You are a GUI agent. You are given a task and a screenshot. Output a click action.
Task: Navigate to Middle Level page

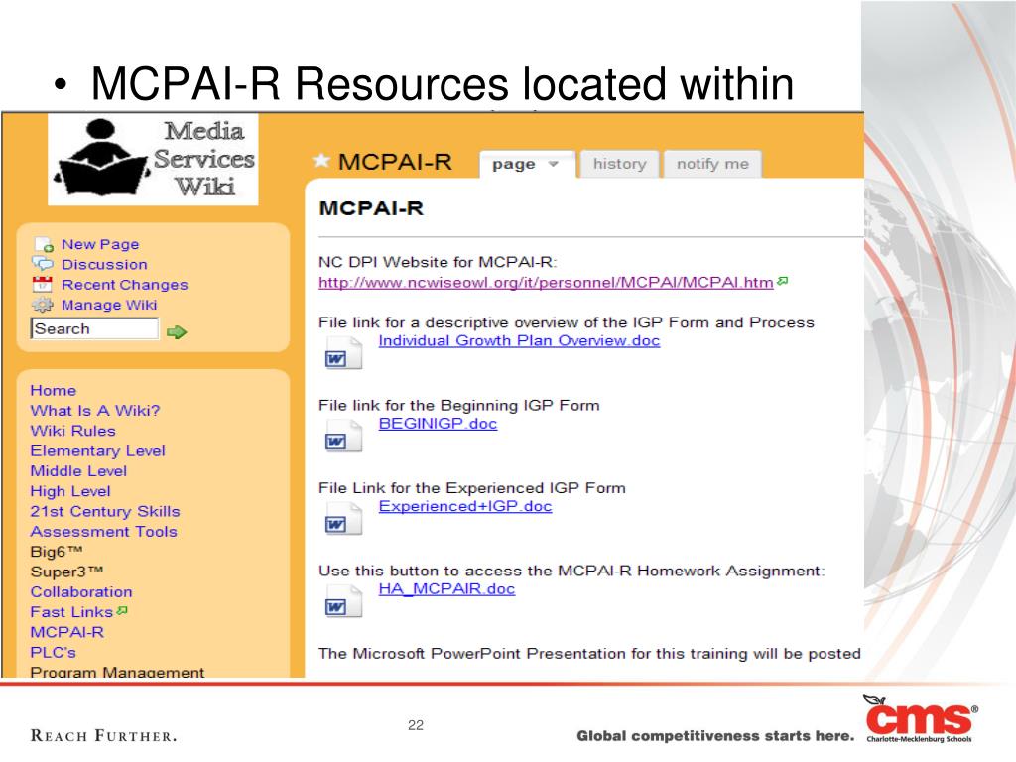tap(78, 471)
